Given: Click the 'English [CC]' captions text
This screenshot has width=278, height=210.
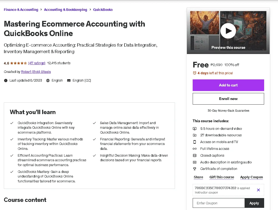Looking at the screenshot, I should coord(82,80).
